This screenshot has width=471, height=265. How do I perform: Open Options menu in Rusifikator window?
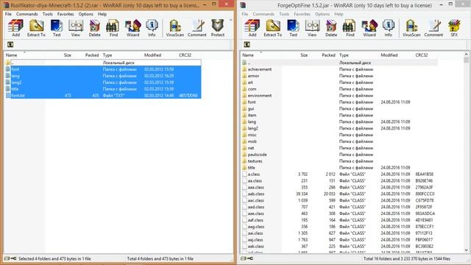(x=86, y=14)
